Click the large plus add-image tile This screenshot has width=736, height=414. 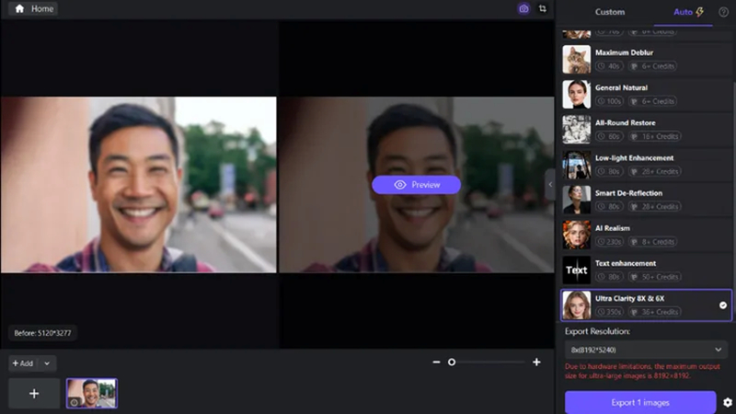tap(34, 394)
